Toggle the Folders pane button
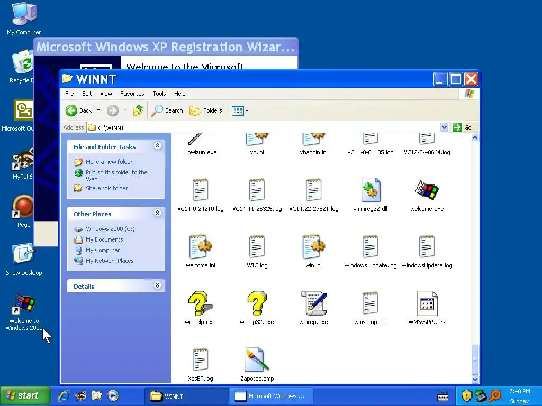The width and height of the screenshot is (542, 406). click(206, 110)
